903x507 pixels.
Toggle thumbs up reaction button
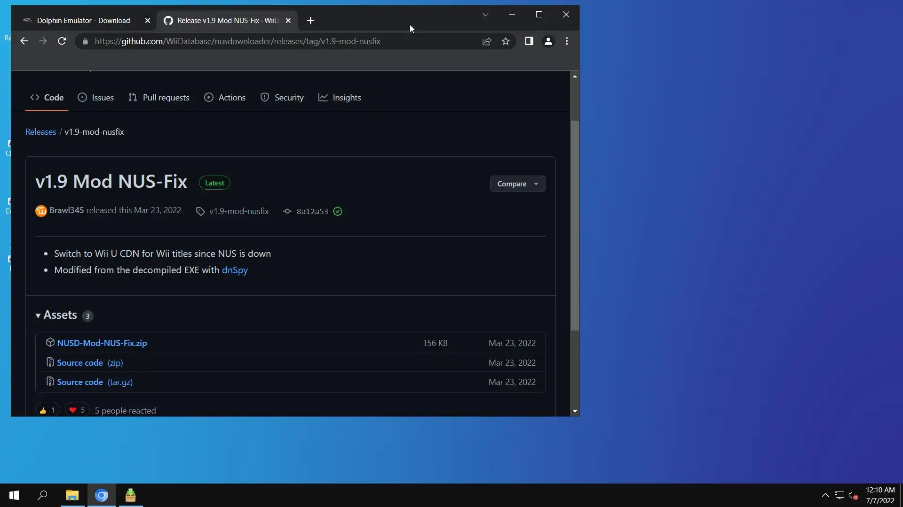(x=48, y=410)
